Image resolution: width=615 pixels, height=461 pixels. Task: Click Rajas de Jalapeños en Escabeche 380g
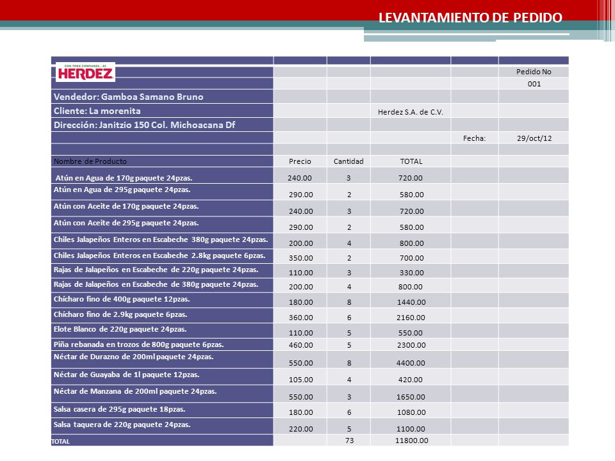(156, 284)
